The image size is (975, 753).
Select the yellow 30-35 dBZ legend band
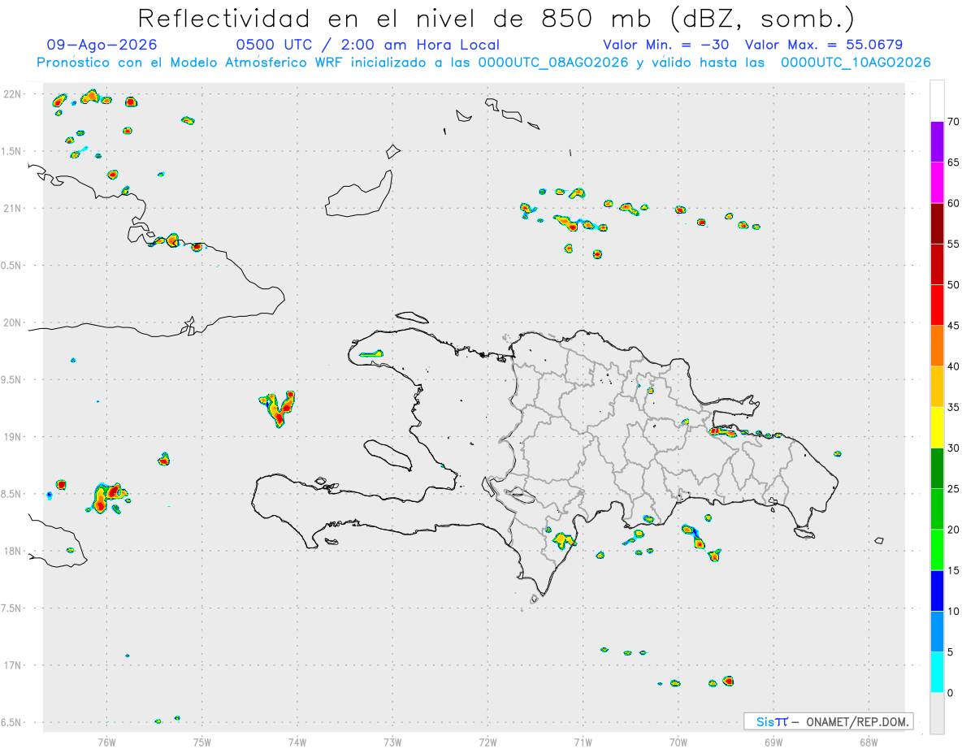click(x=937, y=427)
